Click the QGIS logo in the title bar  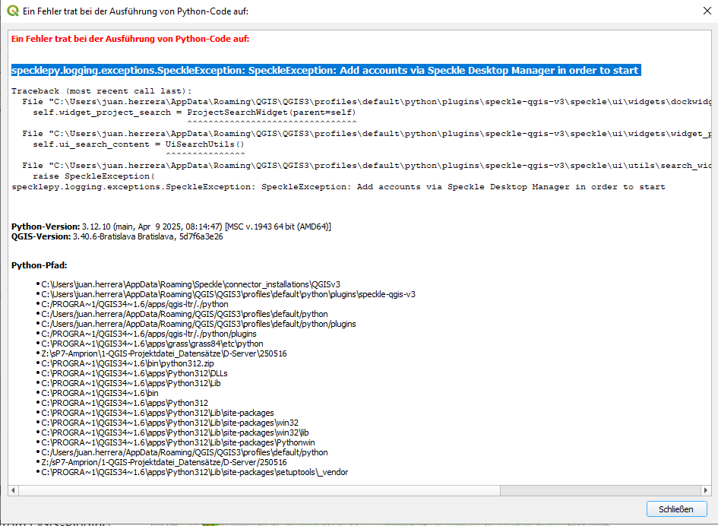point(12,11)
